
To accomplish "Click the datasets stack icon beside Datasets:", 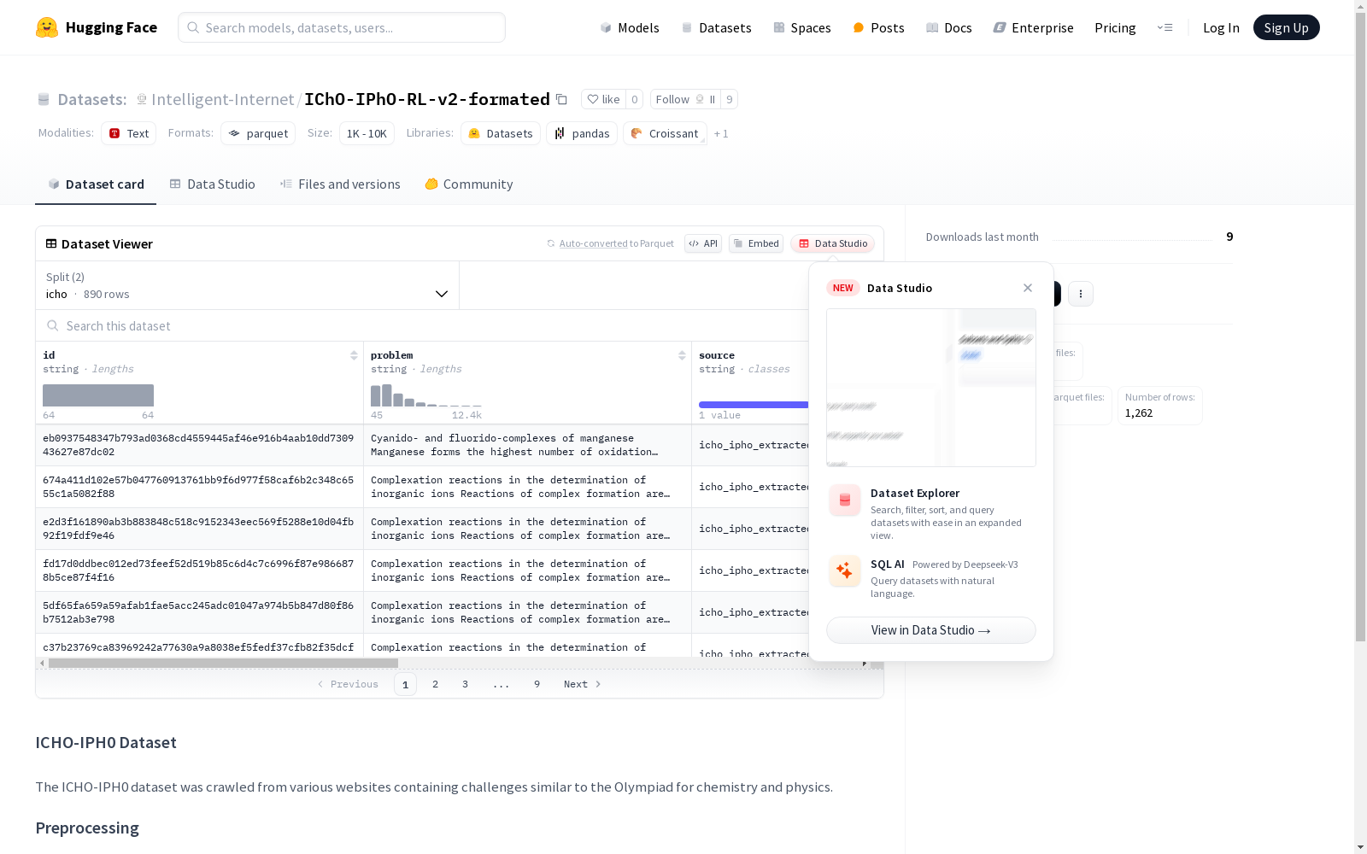I will coord(44,100).
